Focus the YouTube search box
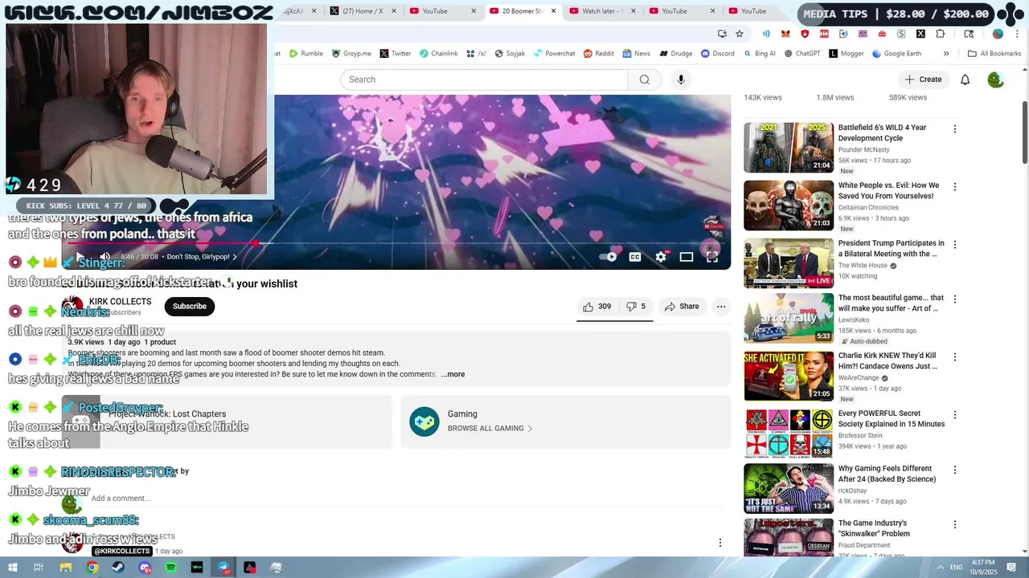This screenshot has height=578, width=1029. coord(484,79)
